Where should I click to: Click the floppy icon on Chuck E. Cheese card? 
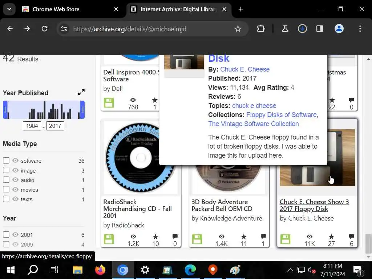(286, 239)
